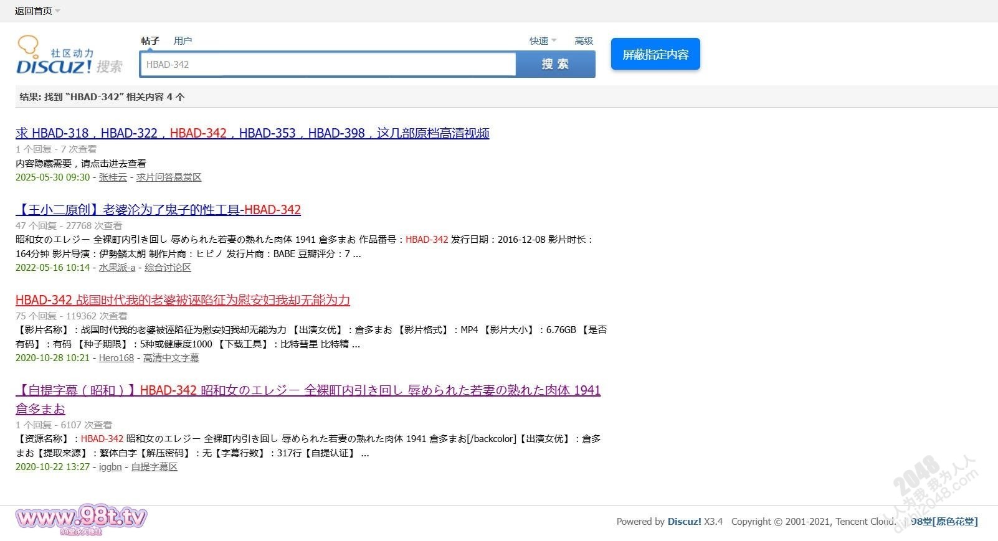
Task: Open the 高级 advanced search link
Action: (x=584, y=41)
